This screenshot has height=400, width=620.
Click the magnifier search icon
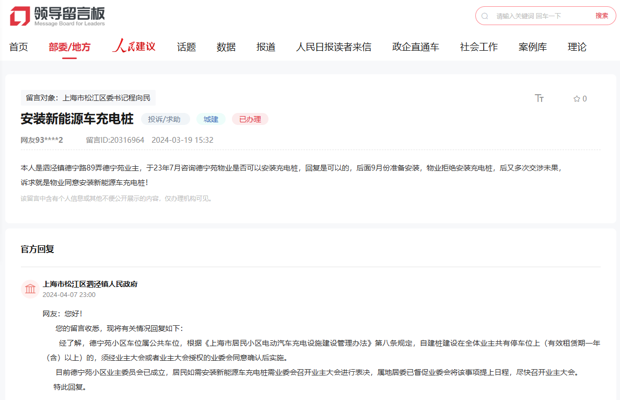click(x=486, y=16)
